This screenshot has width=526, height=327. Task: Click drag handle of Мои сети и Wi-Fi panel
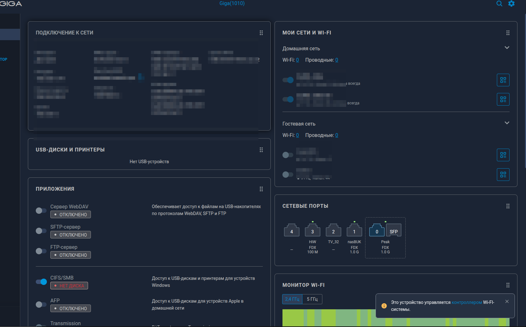[508, 33]
